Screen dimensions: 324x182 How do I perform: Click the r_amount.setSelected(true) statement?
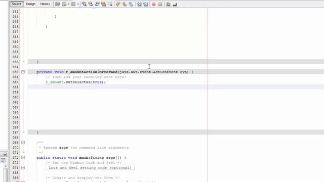click(75, 82)
